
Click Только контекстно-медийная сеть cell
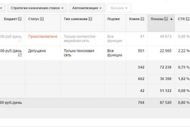pos(80,39)
